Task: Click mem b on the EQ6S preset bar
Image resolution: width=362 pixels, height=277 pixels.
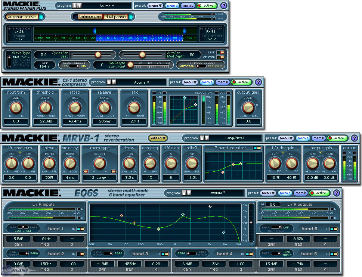Action: [x=301, y=193]
